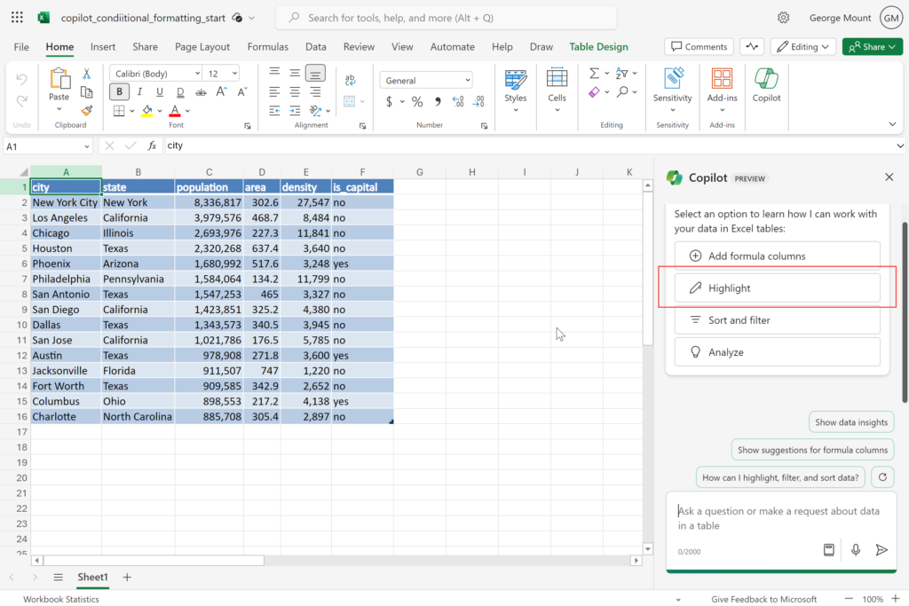Select the Highlight option in Copilot
909x606 pixels.
point(777,288)
